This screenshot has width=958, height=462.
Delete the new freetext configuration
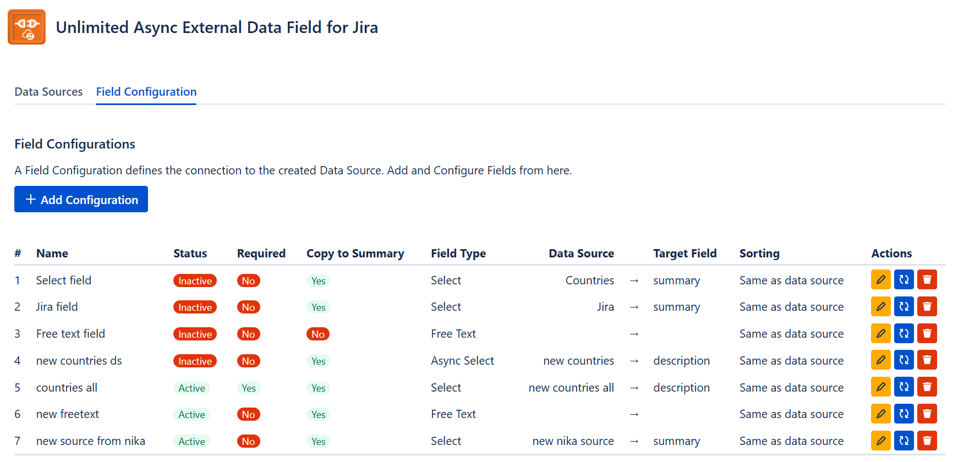pyautogui.click(x=927, y=414)
